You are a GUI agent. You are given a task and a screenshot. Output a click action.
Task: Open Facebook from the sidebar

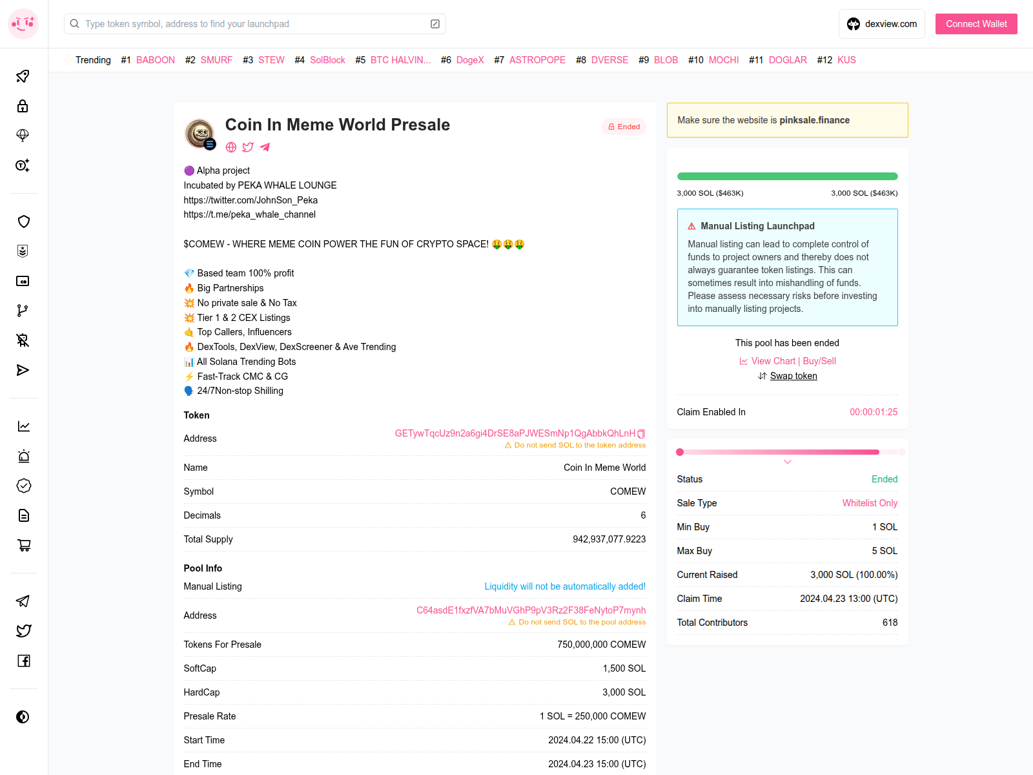[x=23, y=661]
